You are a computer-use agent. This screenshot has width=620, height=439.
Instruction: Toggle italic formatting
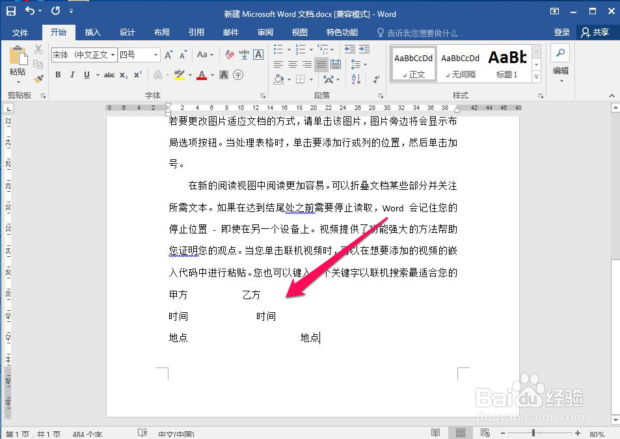71,74
